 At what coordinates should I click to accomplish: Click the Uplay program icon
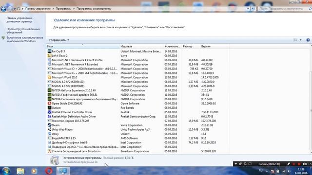coord(49,134)
